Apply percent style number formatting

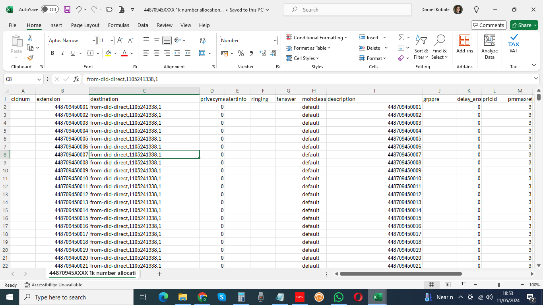click(241, 52)
